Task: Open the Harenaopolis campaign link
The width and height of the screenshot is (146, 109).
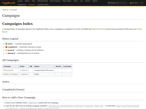Action: pos(8,70)
